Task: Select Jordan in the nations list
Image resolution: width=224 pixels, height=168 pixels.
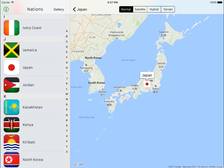Action: click(x=28, y=85)
